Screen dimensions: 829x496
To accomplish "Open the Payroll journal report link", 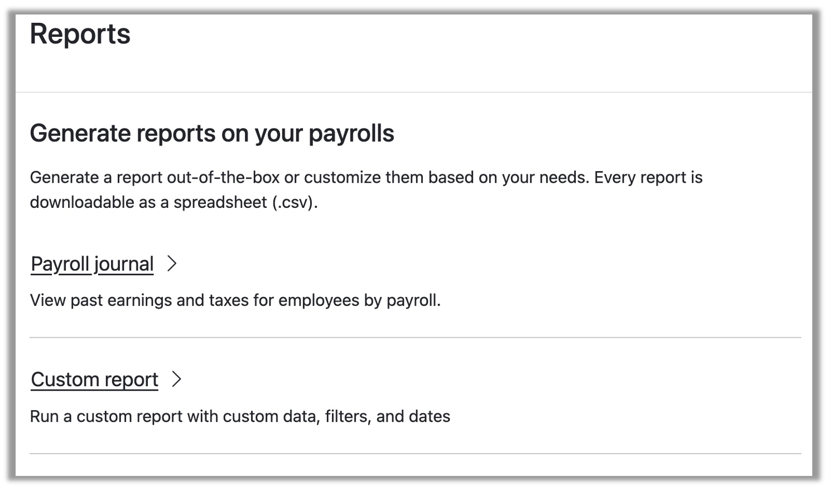I will pos(92,264).
